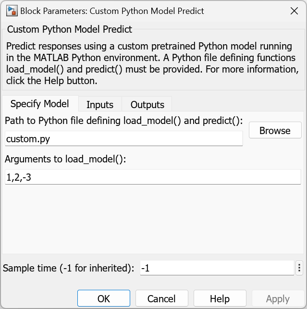Screen dimensions: 307x309
Task: Click the 'Custom Python Model Predict' group heading
Action: tap(70, 29)
